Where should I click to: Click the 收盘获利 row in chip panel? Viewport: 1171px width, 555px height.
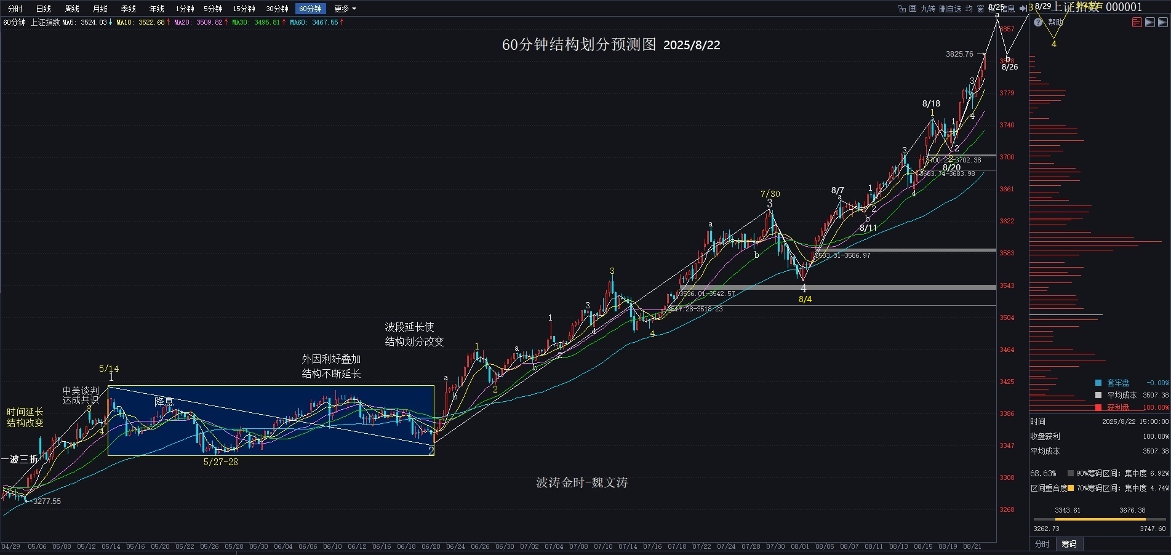point(1100,436)
